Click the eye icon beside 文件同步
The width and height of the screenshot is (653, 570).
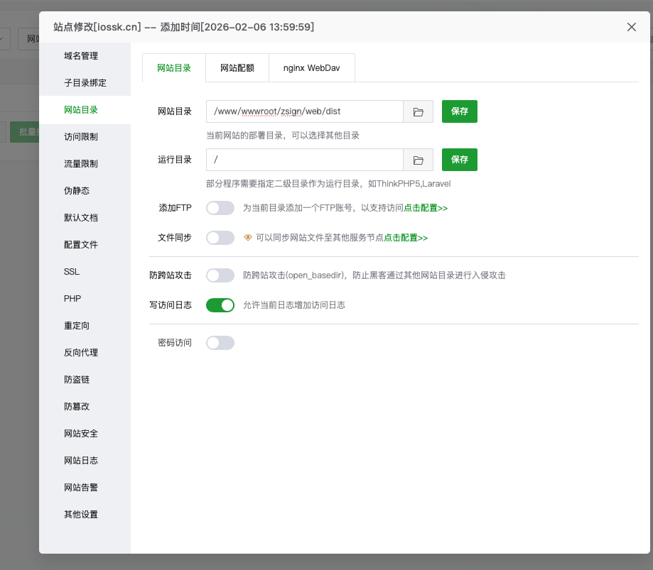(x=247, y=238)
